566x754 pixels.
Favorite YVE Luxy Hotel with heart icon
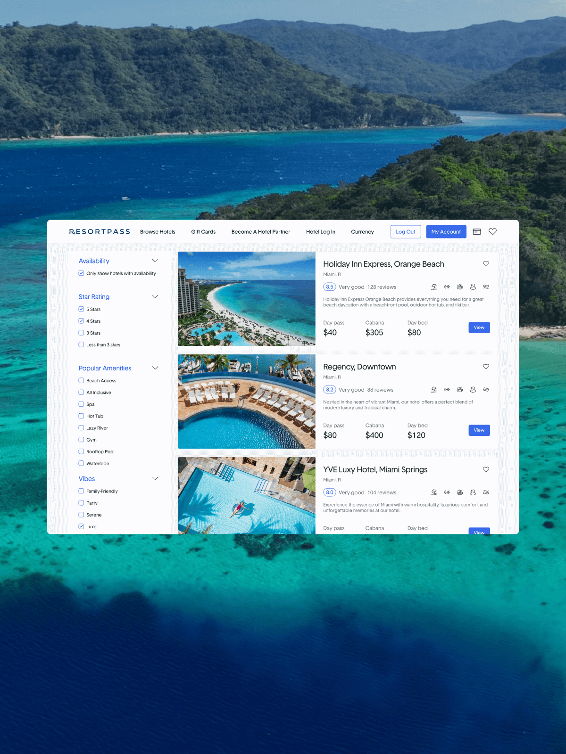coord(486,469)
